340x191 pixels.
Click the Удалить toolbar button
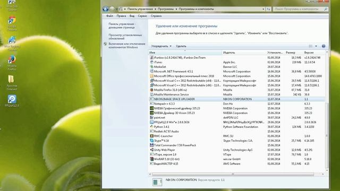pyautogui.click(x=181, y=46)
